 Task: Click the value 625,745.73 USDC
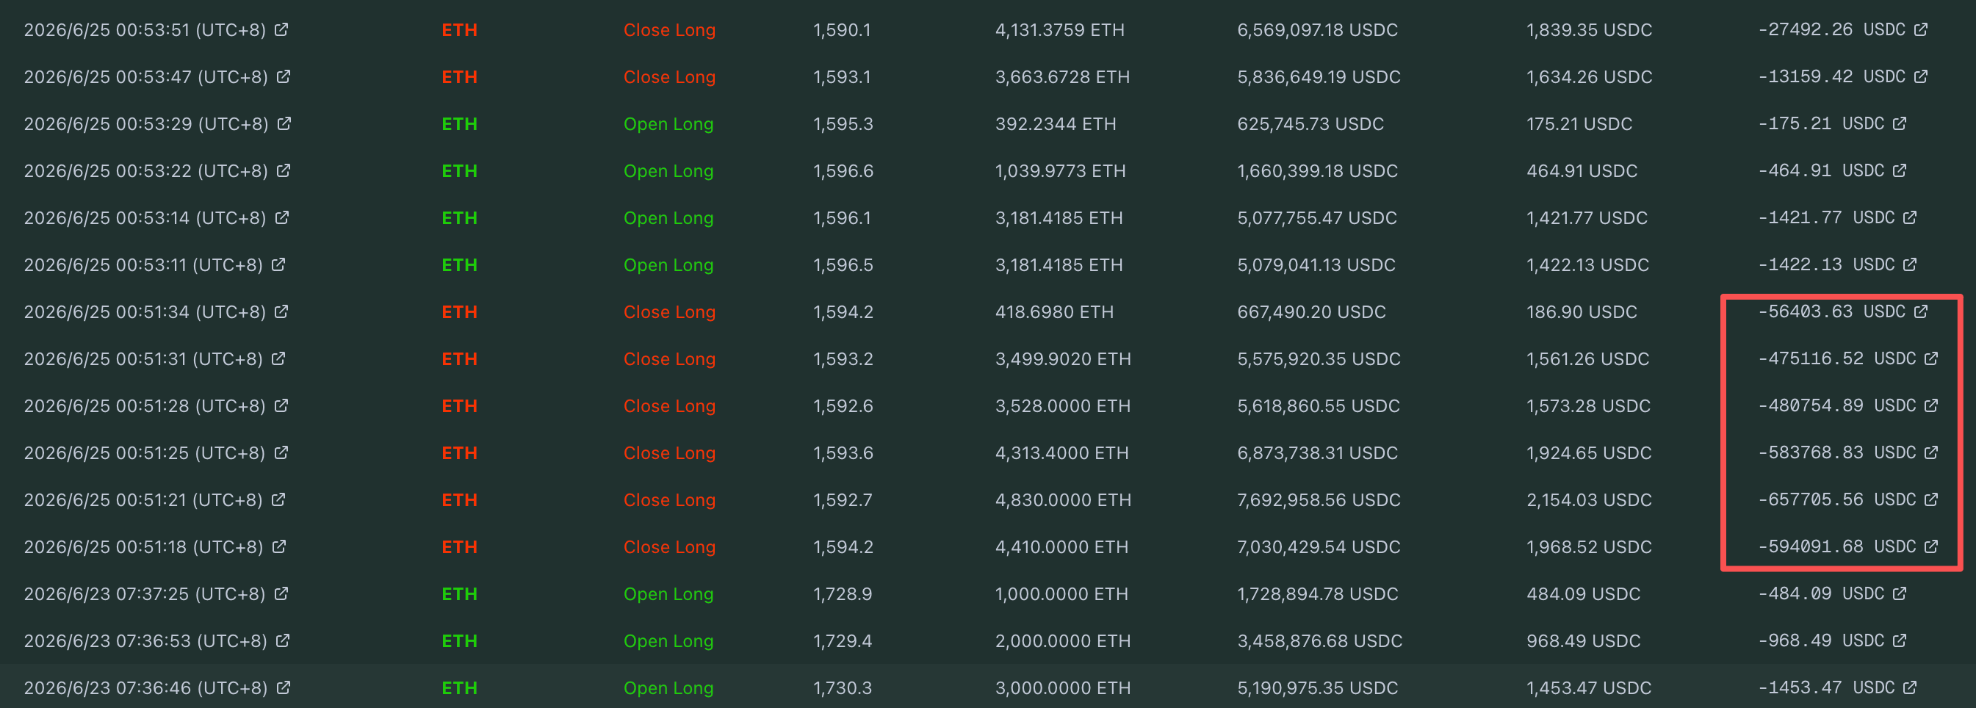[x=1310, y=124]
